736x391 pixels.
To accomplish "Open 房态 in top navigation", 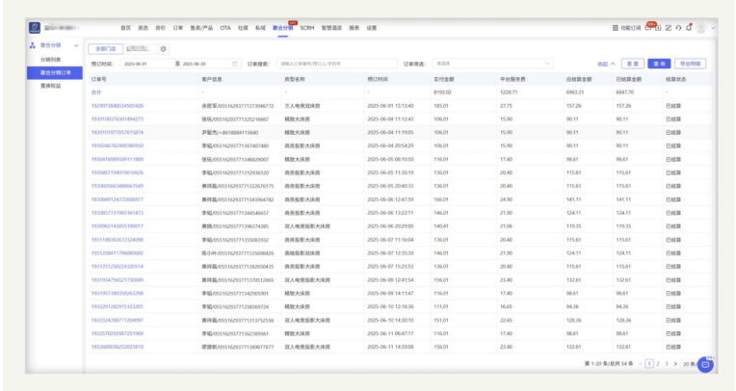I will tap(144, 28).
